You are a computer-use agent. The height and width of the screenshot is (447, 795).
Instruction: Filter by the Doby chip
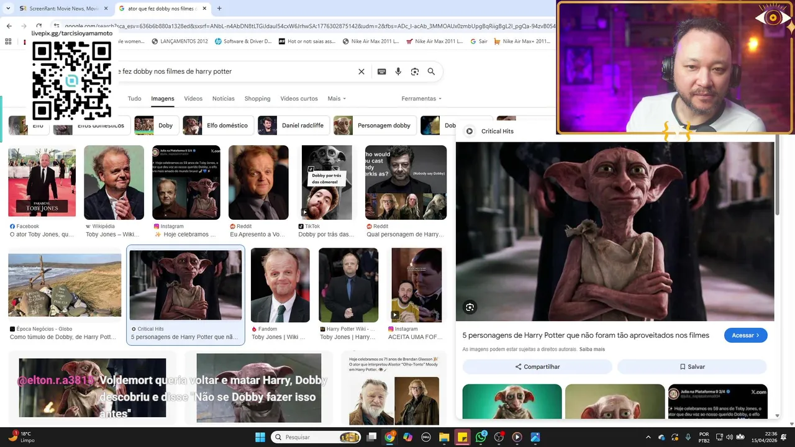157,125
